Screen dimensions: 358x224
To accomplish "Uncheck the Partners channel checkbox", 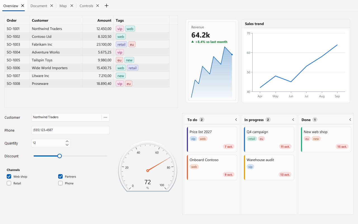I will tap(60, 176).
